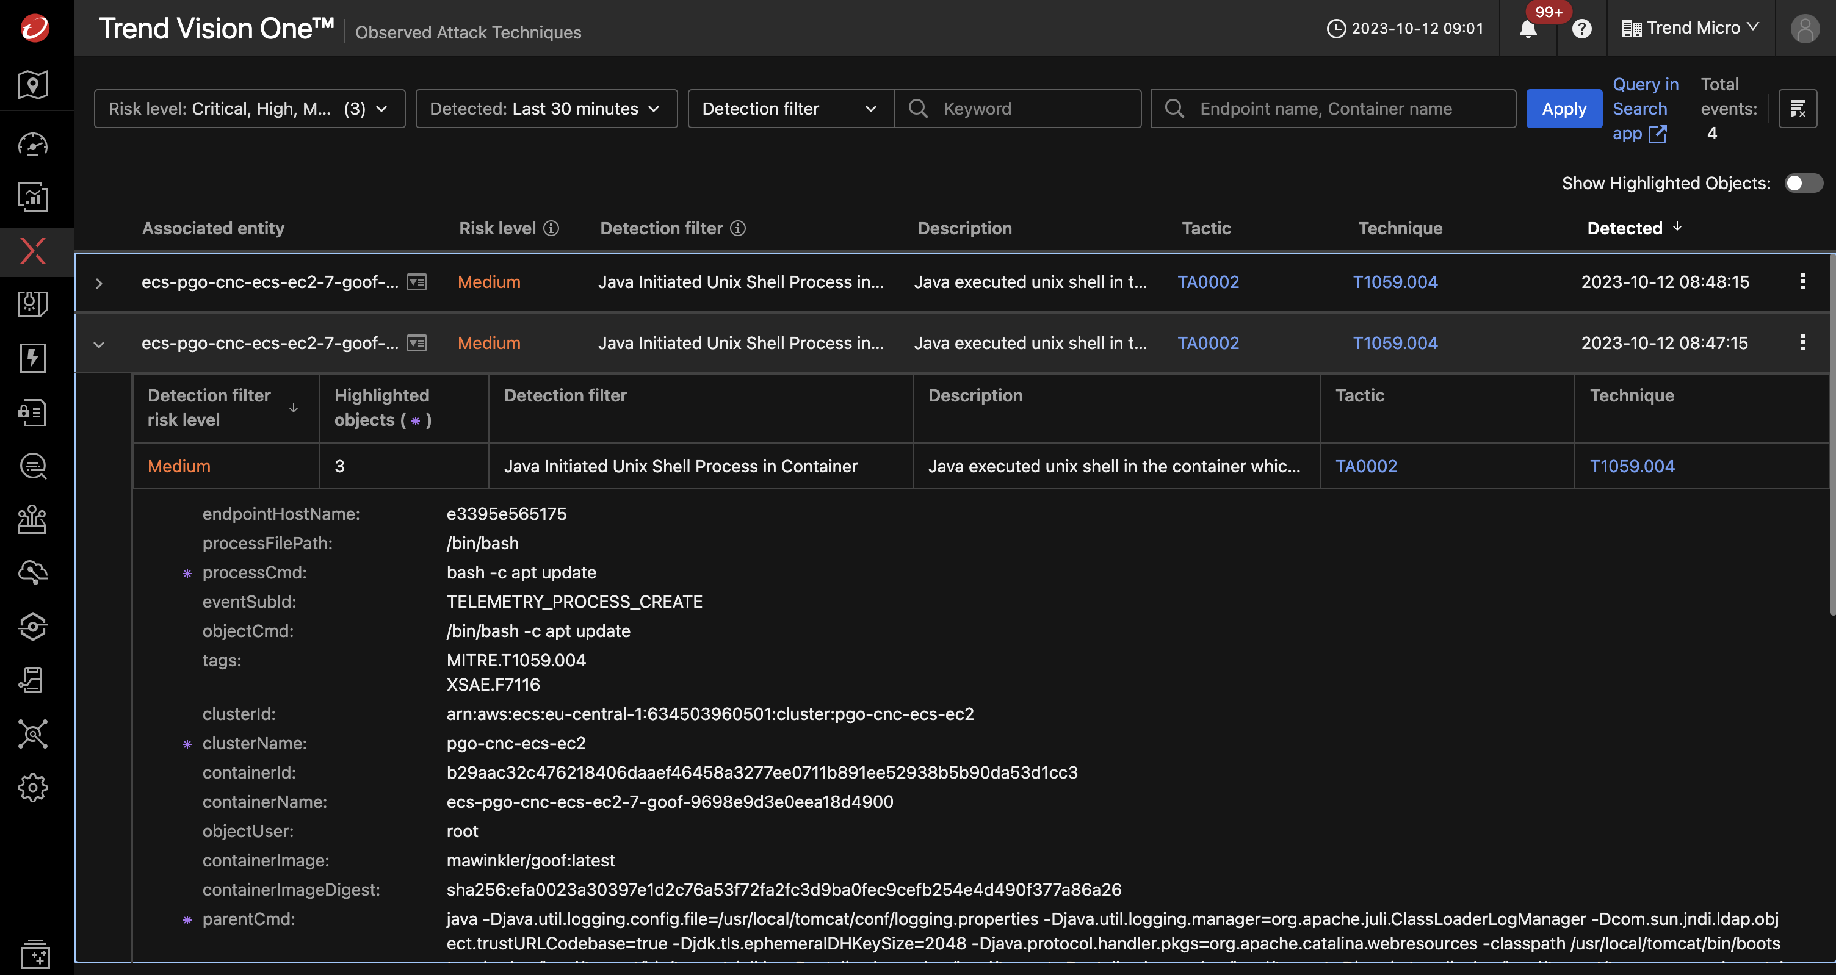Open the map location sidebar icon
The width and height of the screenshot is (1836, 975).
pyautogui.click(x=33, y=85)
